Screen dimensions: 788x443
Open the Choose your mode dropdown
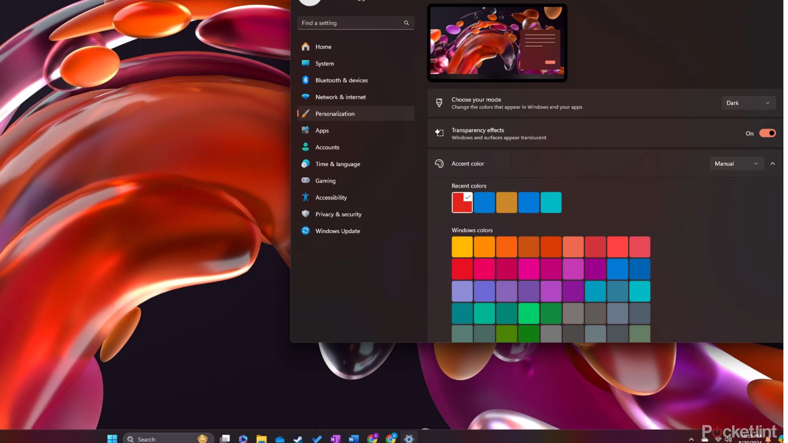click(x=748, y=103)
